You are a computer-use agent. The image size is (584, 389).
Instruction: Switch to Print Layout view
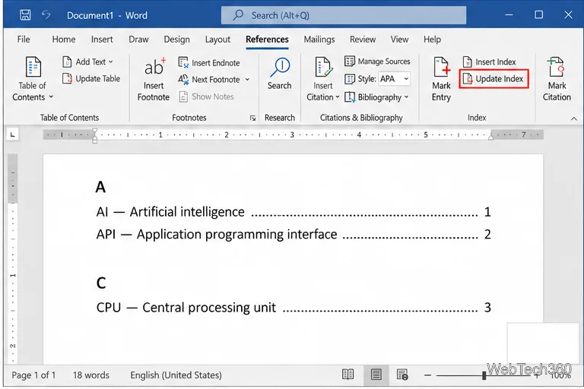pos(376,375)
